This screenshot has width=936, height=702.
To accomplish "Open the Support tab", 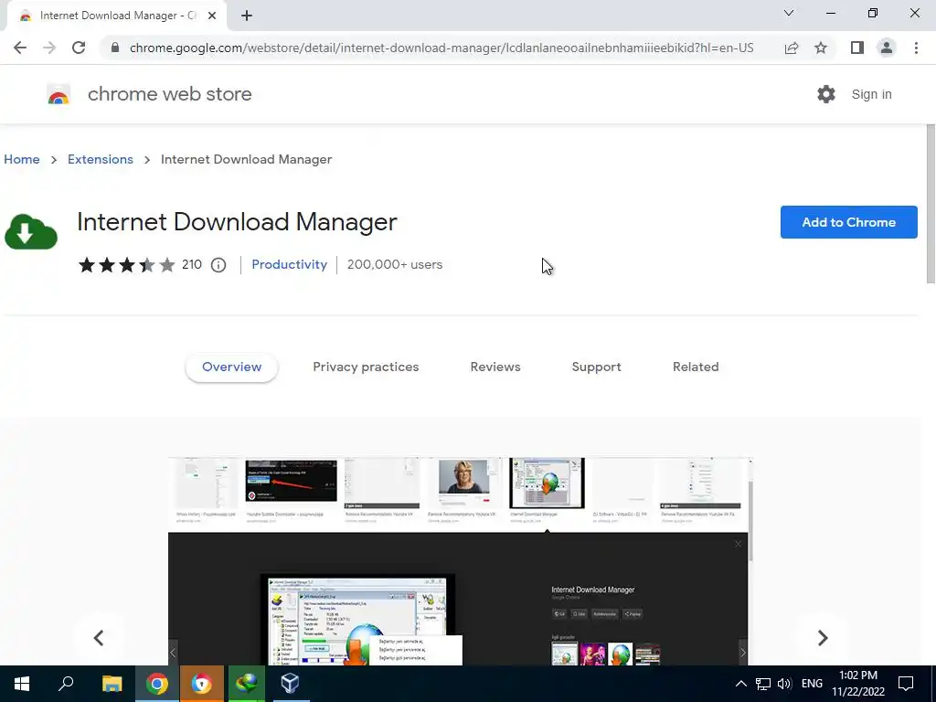I will 596,367.
